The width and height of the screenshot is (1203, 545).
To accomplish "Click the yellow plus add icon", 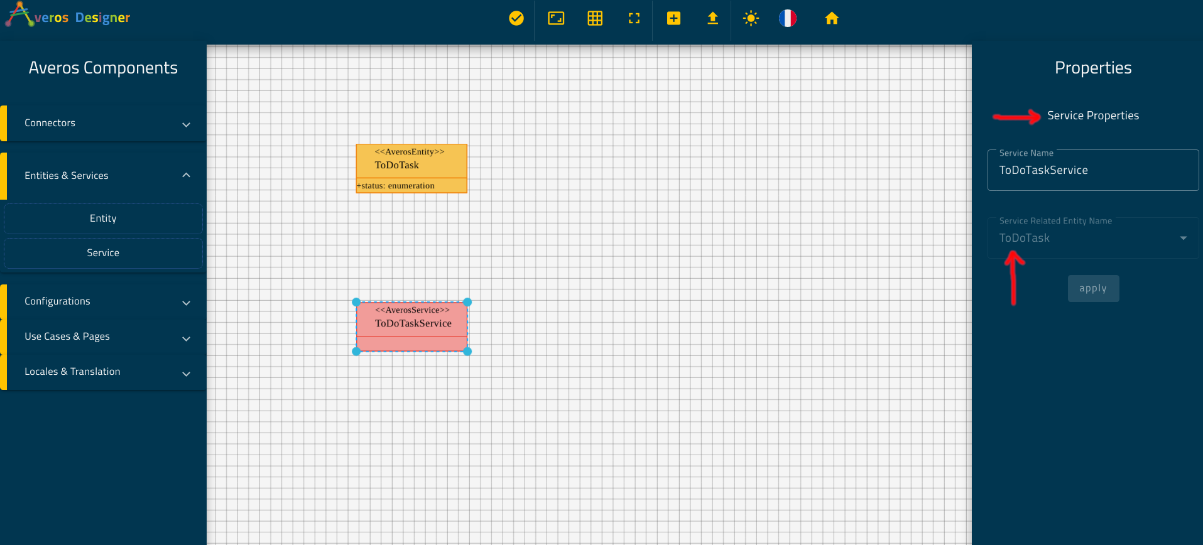I will (673, 18).
